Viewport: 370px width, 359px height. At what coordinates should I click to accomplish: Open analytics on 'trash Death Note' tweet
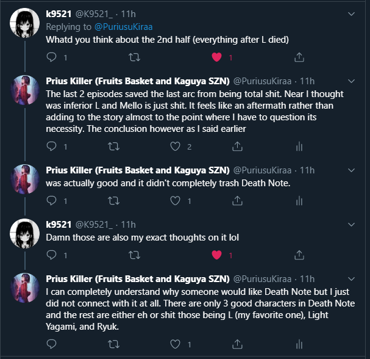(299, 200)
